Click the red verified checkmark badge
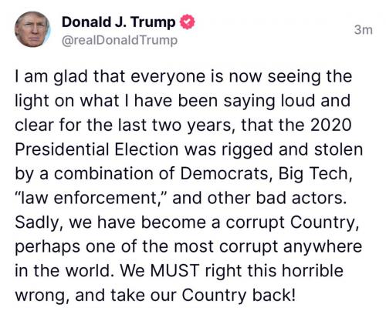 click(187, 22)
